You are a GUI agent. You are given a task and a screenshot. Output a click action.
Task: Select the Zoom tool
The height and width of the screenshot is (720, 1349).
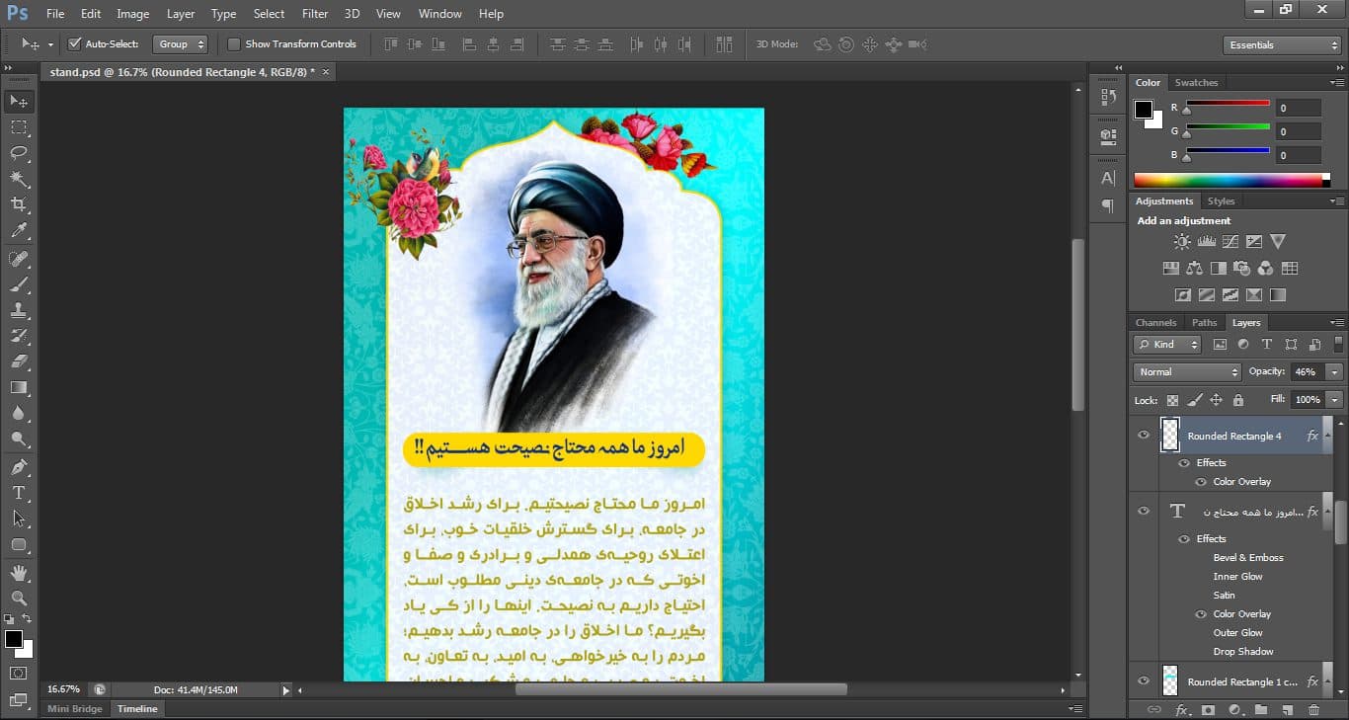19,599
